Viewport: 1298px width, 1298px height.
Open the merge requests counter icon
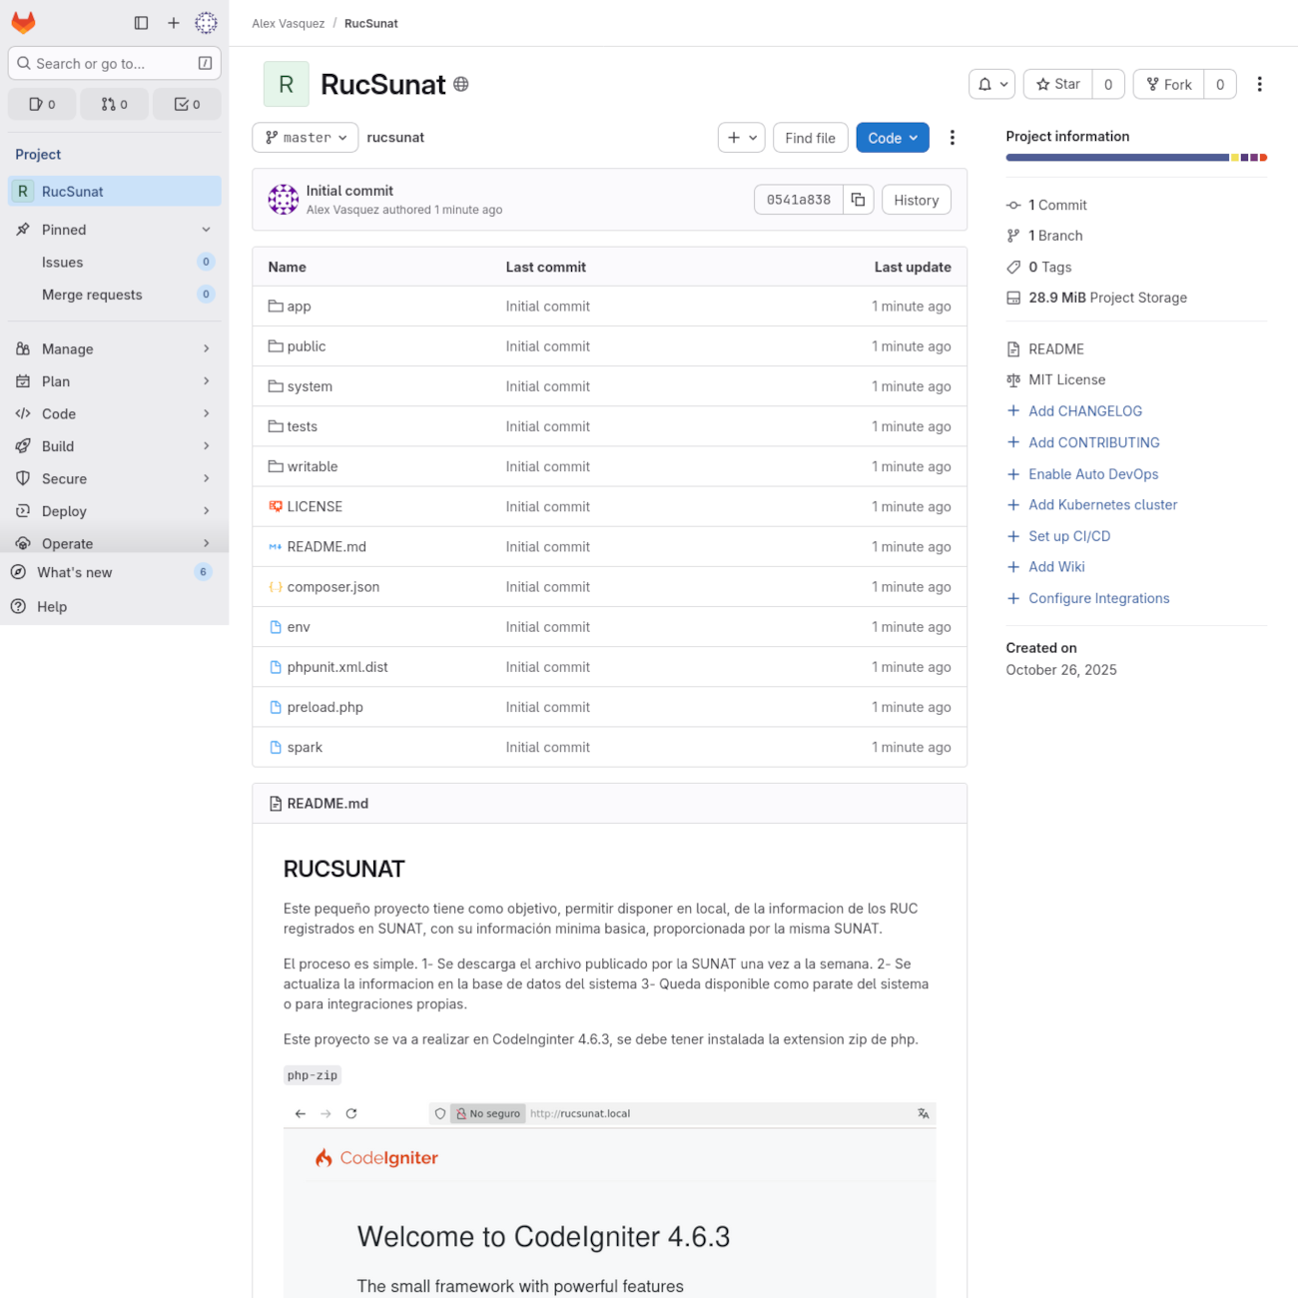coord(115,104)
